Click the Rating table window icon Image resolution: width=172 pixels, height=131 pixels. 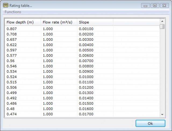(x=5, y=5)
